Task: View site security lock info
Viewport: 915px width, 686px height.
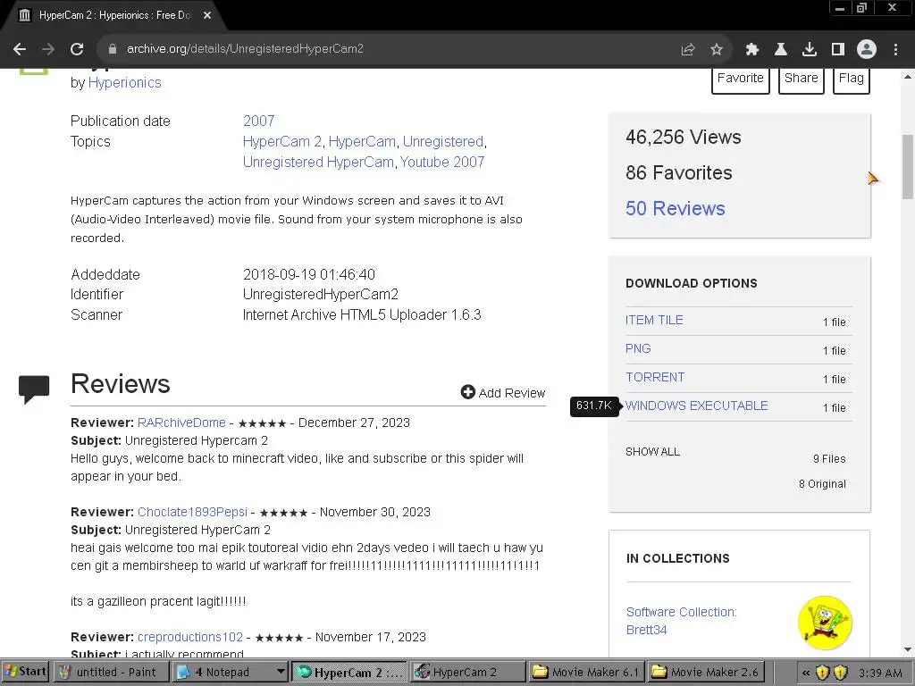Action: [x=112, y=49]
